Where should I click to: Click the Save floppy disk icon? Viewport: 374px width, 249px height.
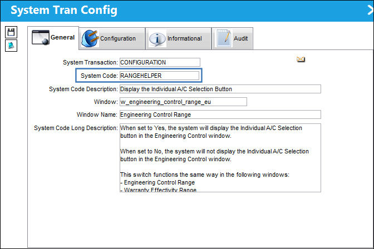[11, 32]
